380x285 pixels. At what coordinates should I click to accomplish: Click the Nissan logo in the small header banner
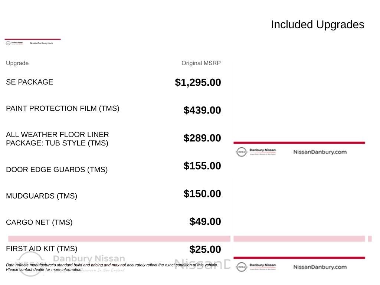pyautogui.click(x=8, y=43)
